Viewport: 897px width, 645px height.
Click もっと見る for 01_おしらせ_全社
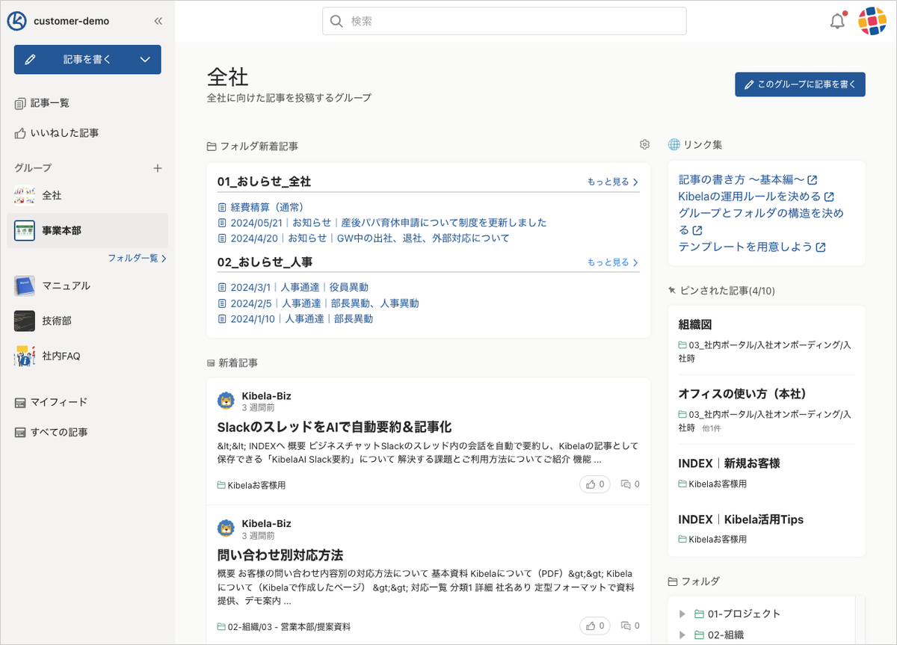point(613,182)
